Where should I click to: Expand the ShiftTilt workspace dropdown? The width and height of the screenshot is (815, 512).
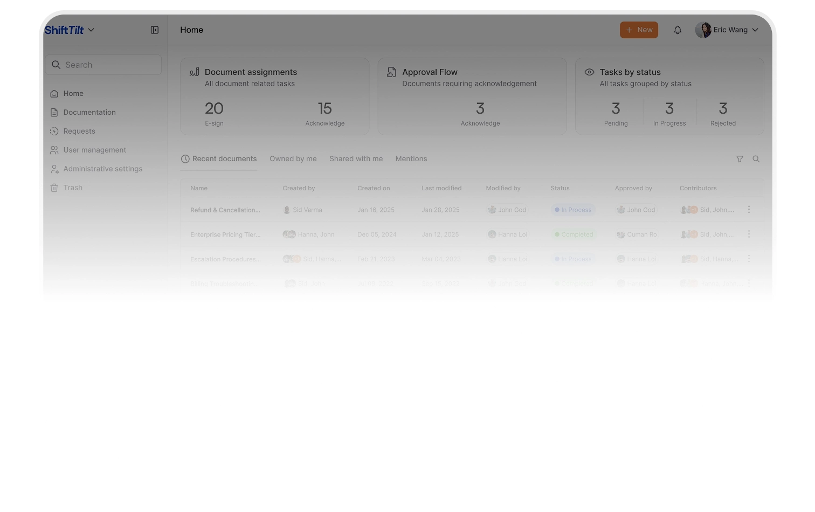point(91,30)
